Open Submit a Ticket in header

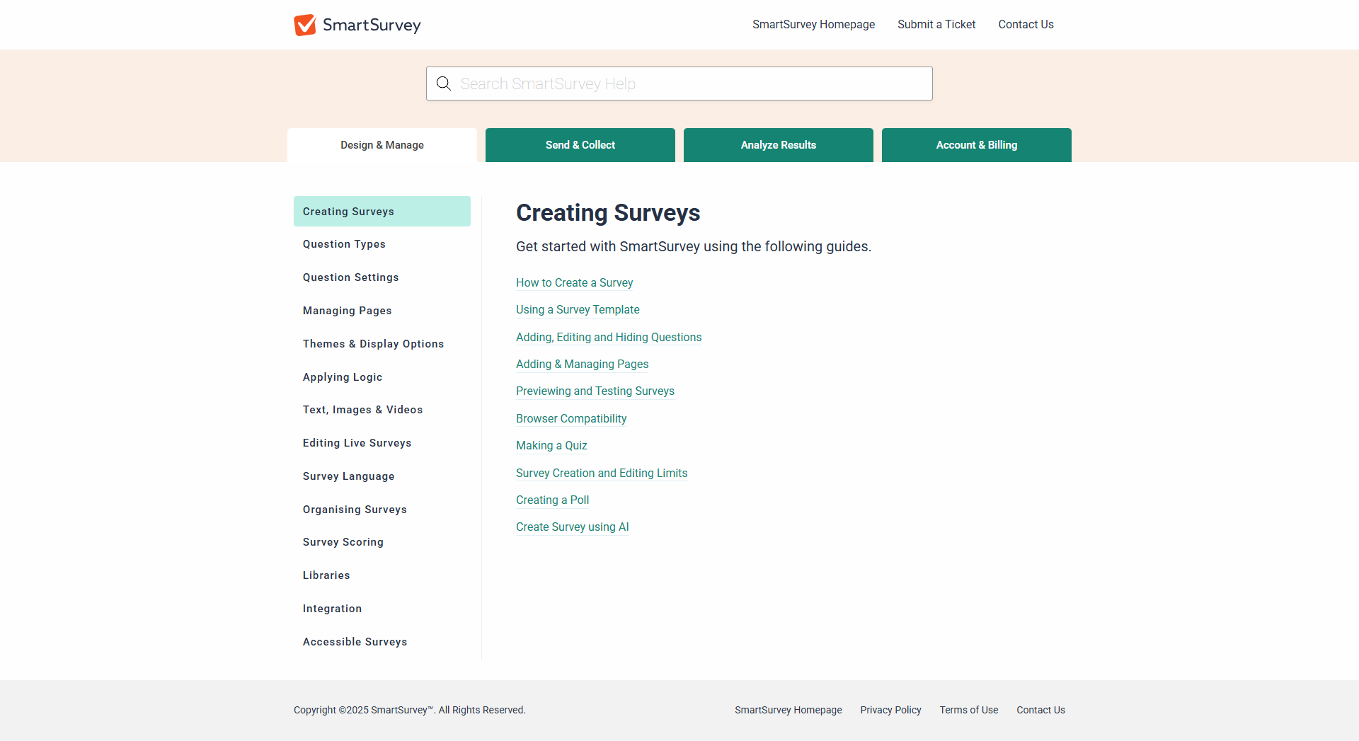(x=936, y=24)
